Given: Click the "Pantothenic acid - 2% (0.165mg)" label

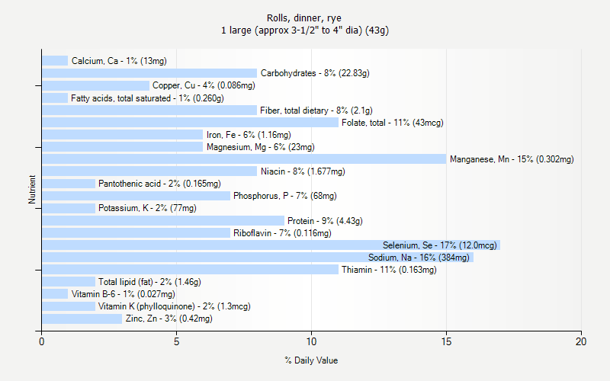Looking at the screenshot, I should point(159,184).
